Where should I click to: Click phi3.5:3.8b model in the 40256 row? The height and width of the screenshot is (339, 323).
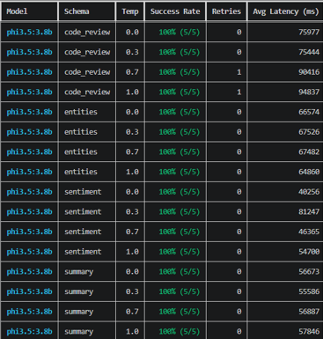(29, 192)
